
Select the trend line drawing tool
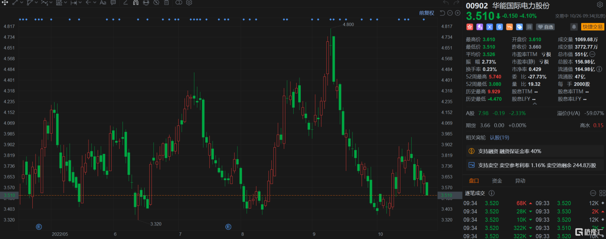click(15, 2)
